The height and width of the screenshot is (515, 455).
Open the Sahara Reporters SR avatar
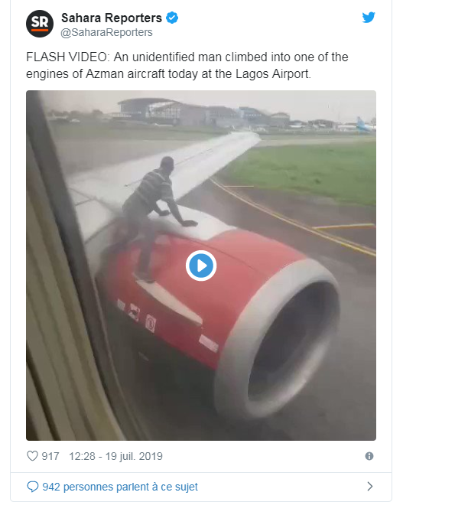tap(40, 24)
